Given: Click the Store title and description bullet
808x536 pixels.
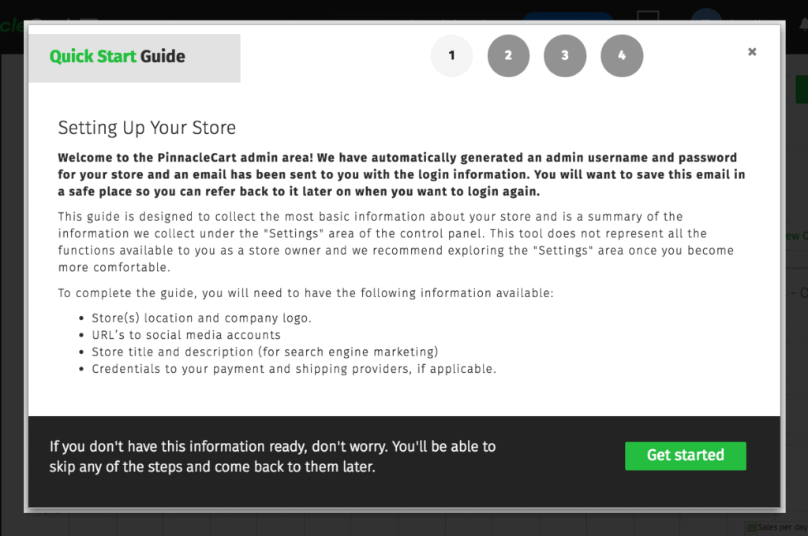Looking at the screenshot, I should [x=265, y=352].
